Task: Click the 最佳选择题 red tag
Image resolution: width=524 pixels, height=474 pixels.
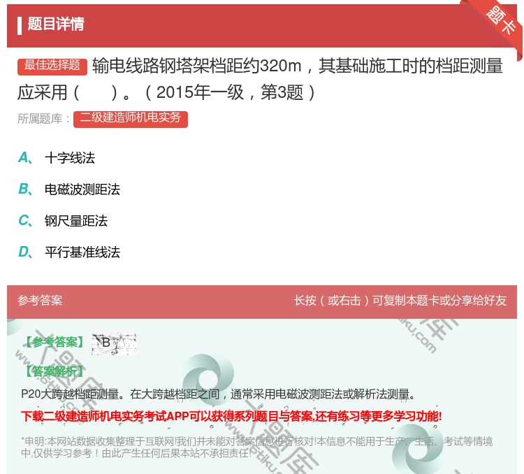Action: [x=52, y=66]
